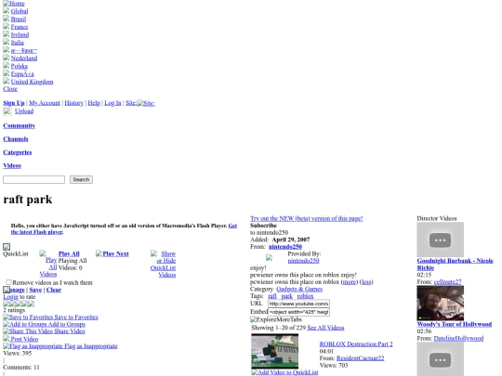
Task: Select the Global region link
Action: (x=20, y=11)
